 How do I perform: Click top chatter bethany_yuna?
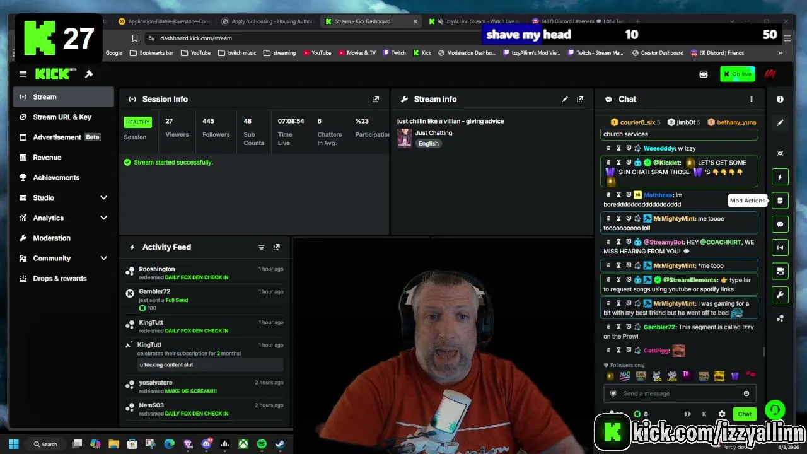[x=736, y=122]
